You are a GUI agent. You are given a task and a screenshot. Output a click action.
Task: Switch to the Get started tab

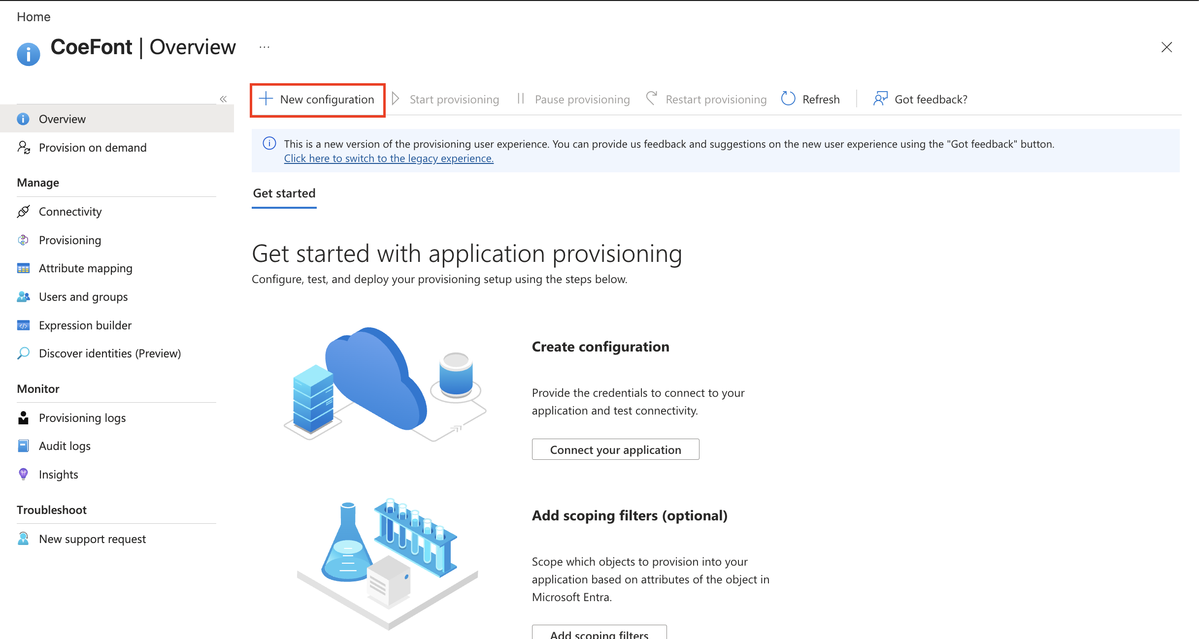[284, 193]
